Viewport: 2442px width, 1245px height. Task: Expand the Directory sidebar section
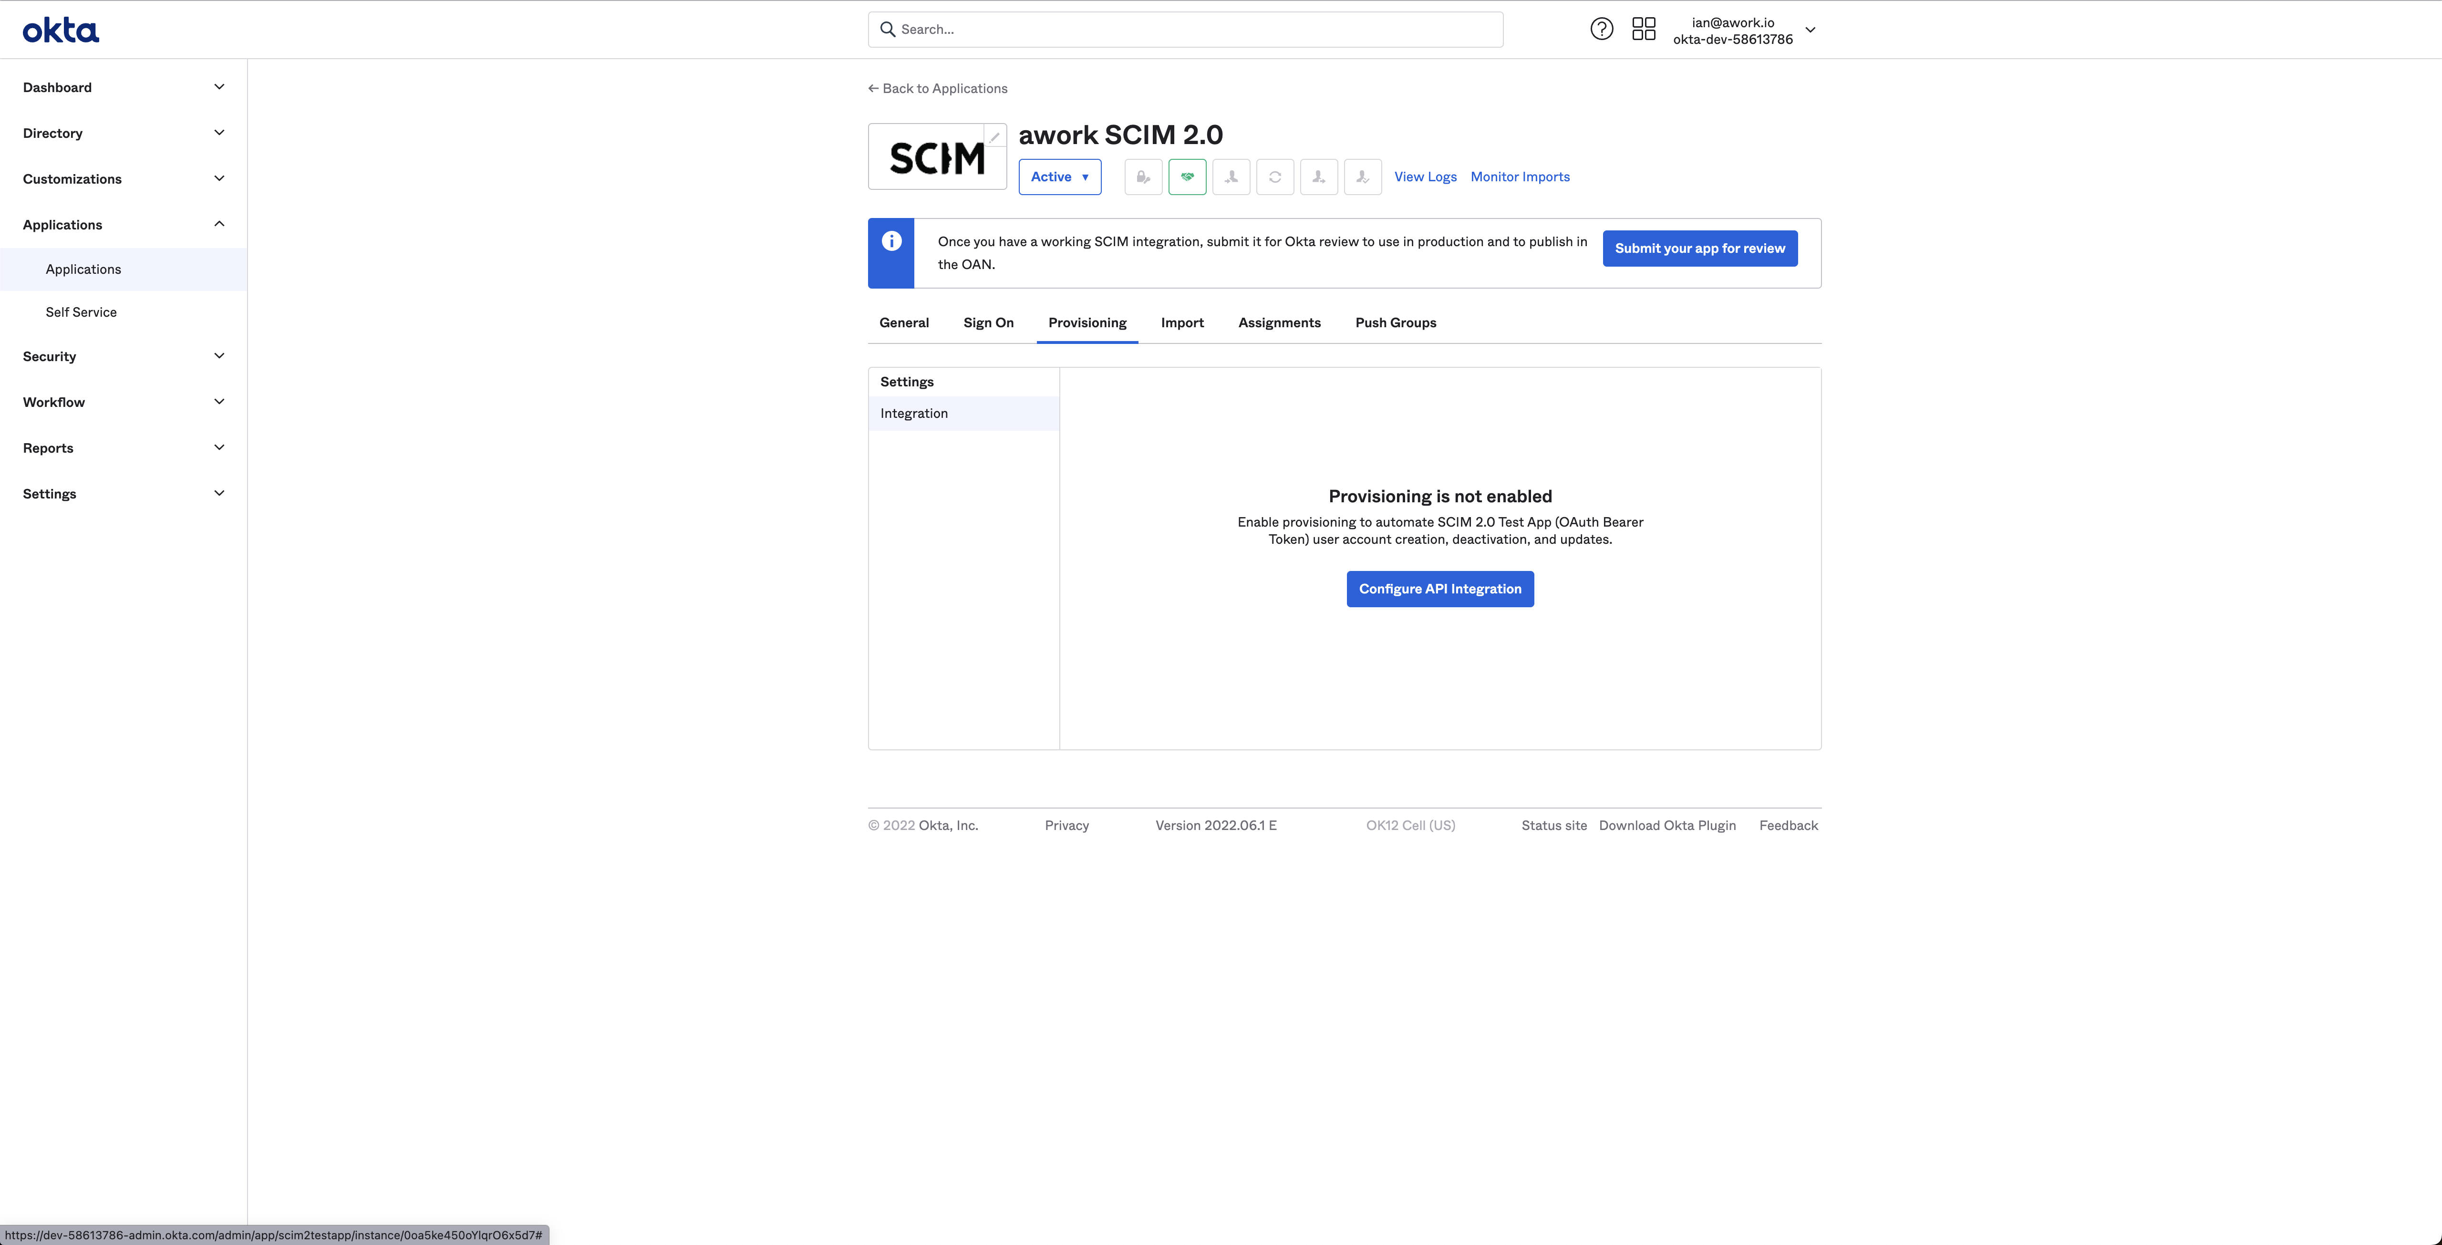click(x=123, y=133)
